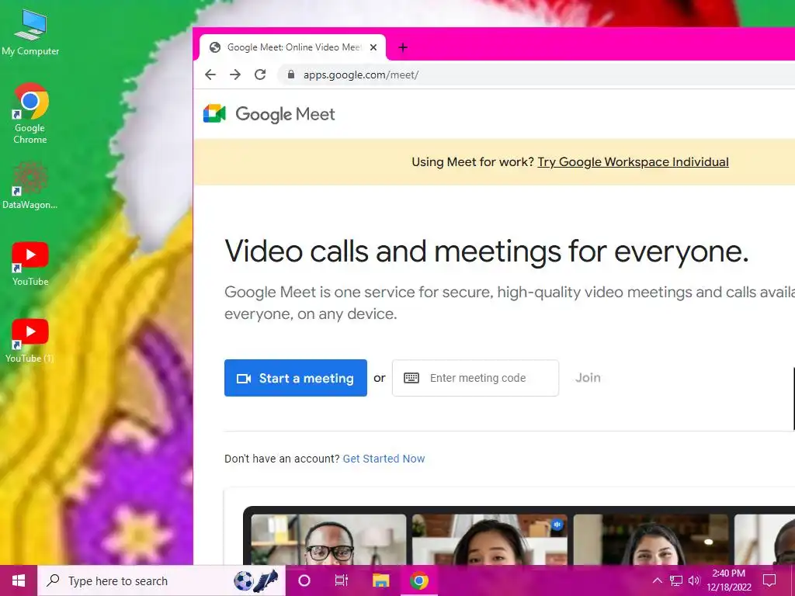
Task: Reload the Google Meet page
Action: click(260, 75)
